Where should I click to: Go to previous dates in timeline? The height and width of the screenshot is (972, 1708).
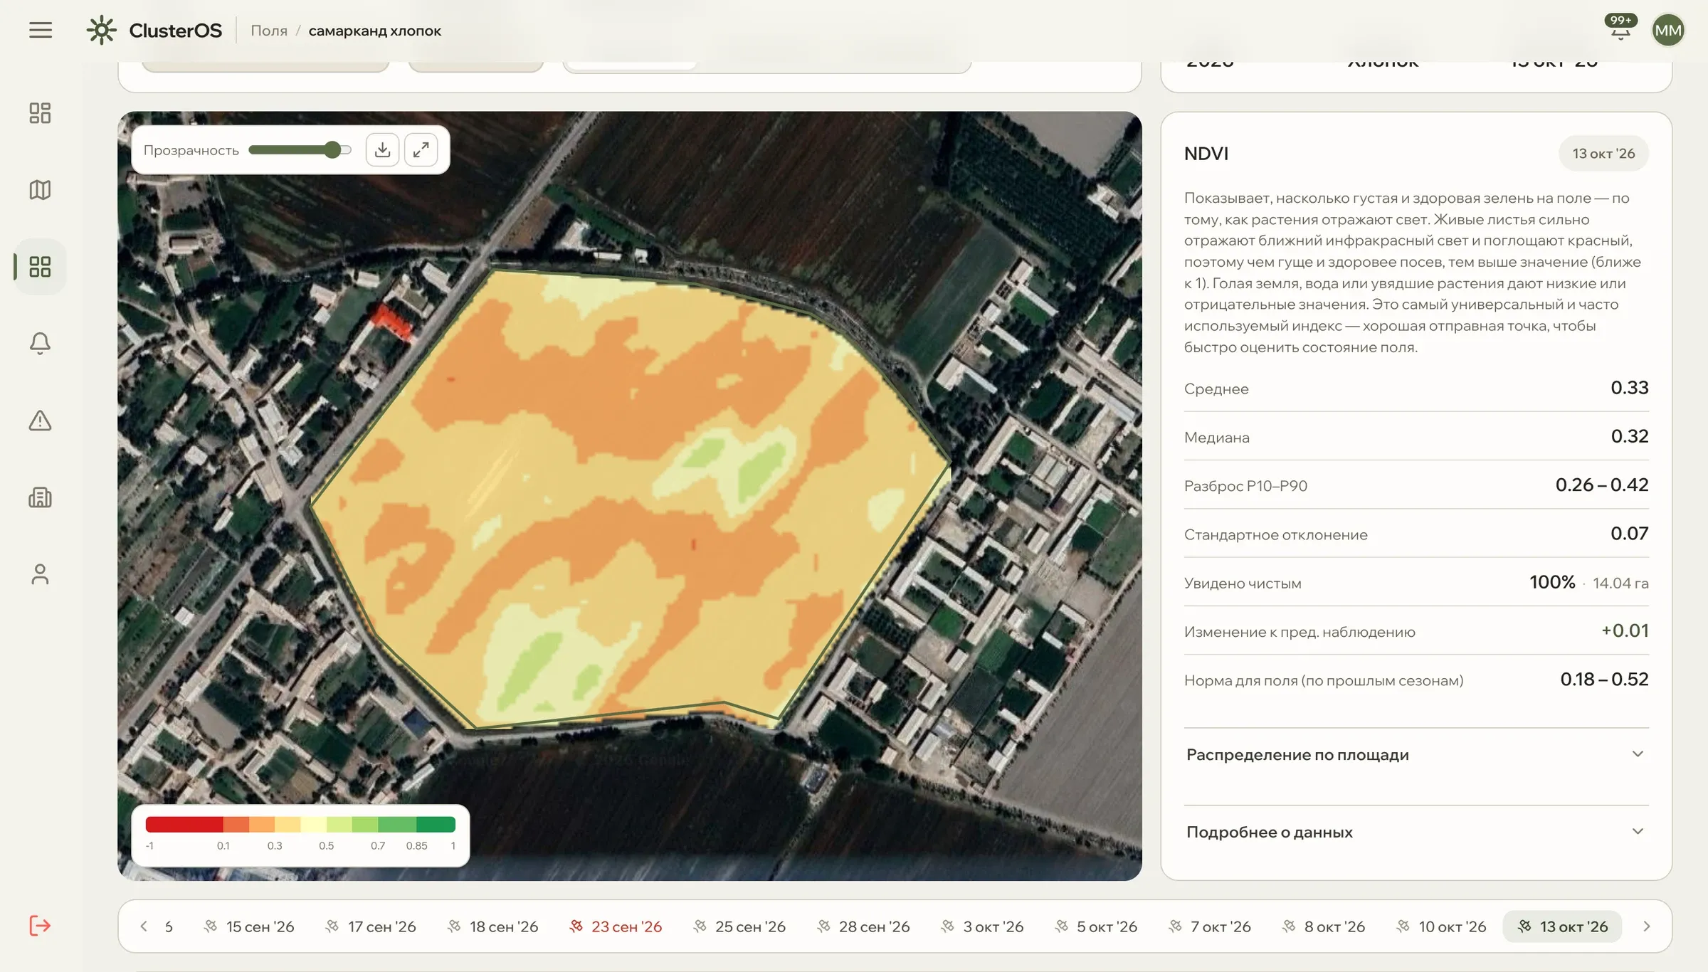[x=144, y=926]
